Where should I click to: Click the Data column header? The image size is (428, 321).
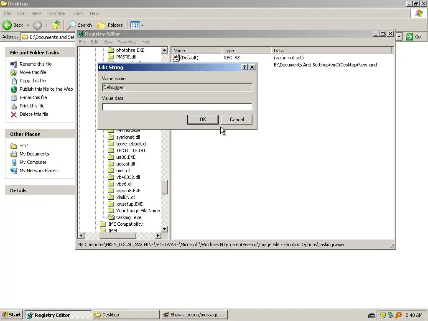point(331,51)
